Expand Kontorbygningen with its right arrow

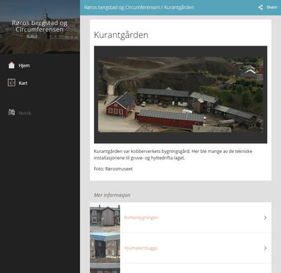coord(265,218)
